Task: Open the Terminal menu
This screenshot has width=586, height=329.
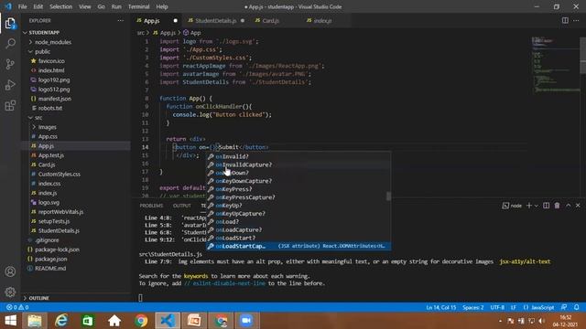Action: tap(138, 6)
